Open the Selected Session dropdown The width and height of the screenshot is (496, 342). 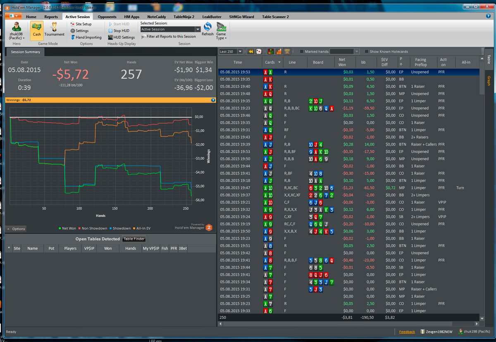pos(198,29)
